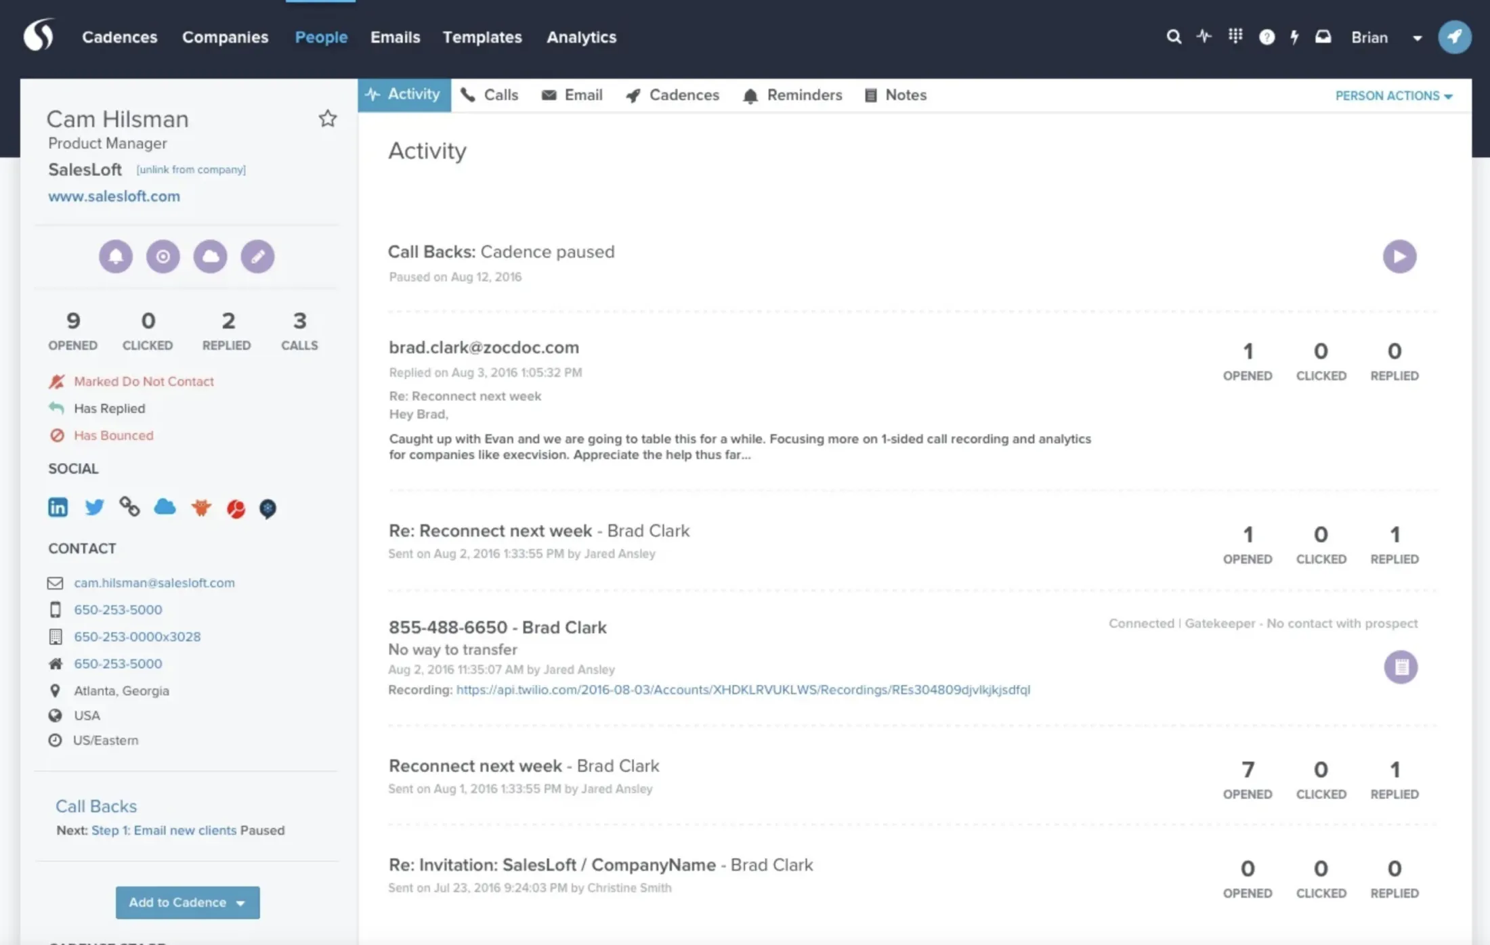Click the purple bell reminder icon
The image size is (1490, 945).
point(116,257)
